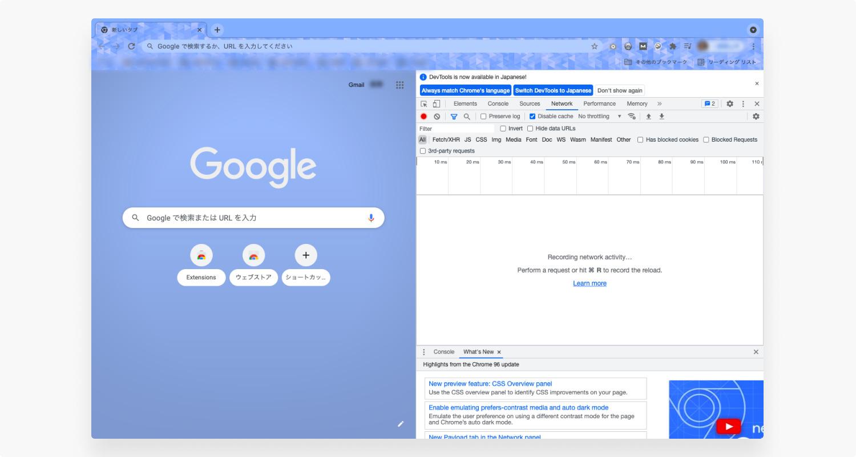Open the Chrome Extensions puzzle icon
The image size is (856, 457).
[673, 46]
